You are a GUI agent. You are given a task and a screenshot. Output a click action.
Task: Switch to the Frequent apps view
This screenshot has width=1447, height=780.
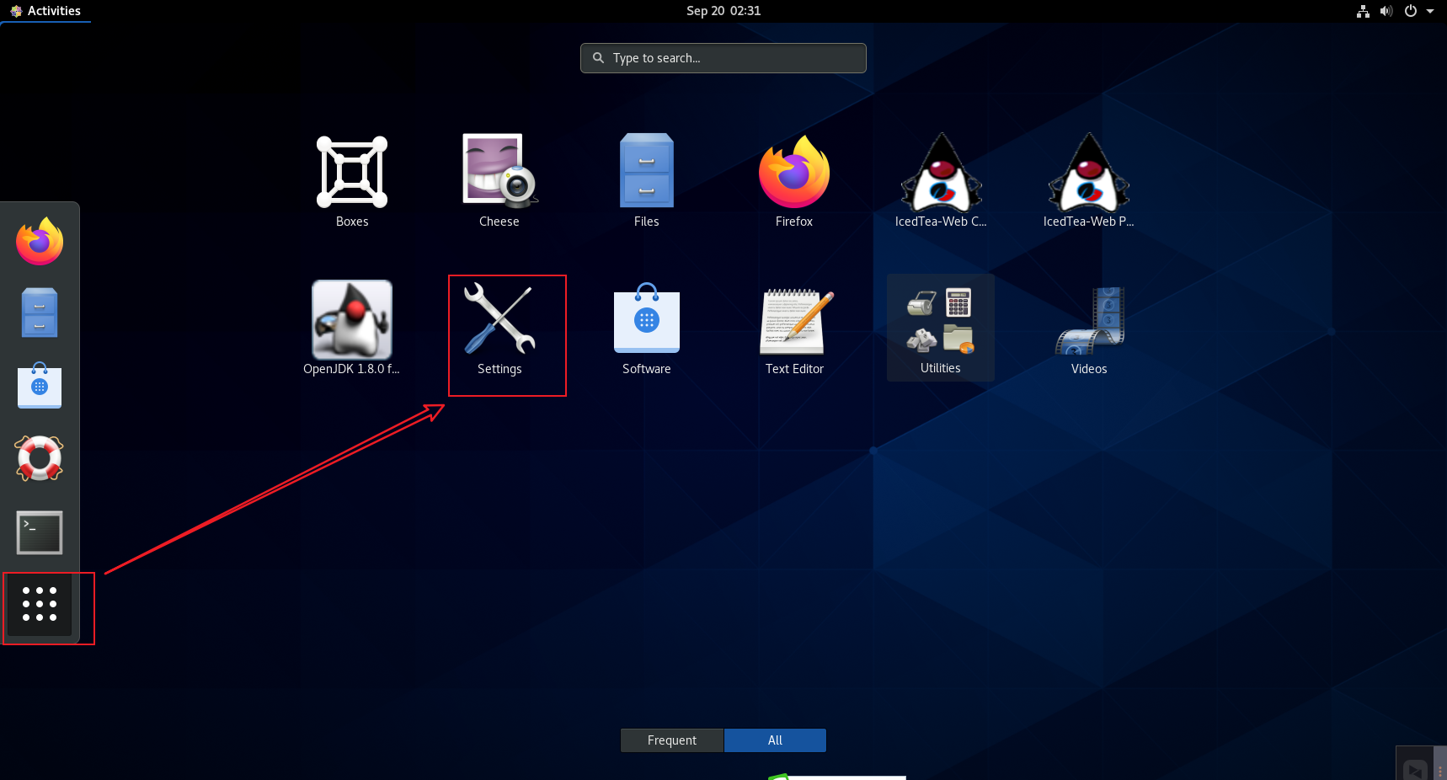point(672,740)
